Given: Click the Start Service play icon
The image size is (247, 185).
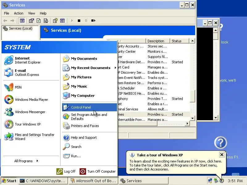Looking at the screenshot, I should click(72, 21).
